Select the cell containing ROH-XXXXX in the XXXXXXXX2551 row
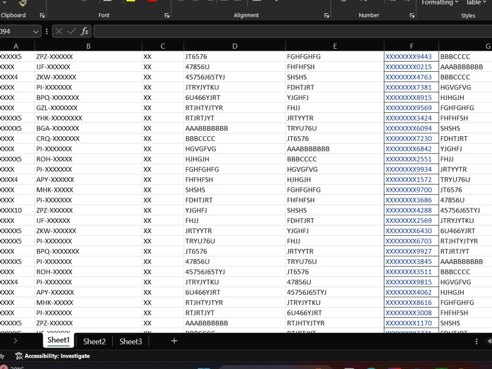The image size is (492, 369). tap(88, 159)
